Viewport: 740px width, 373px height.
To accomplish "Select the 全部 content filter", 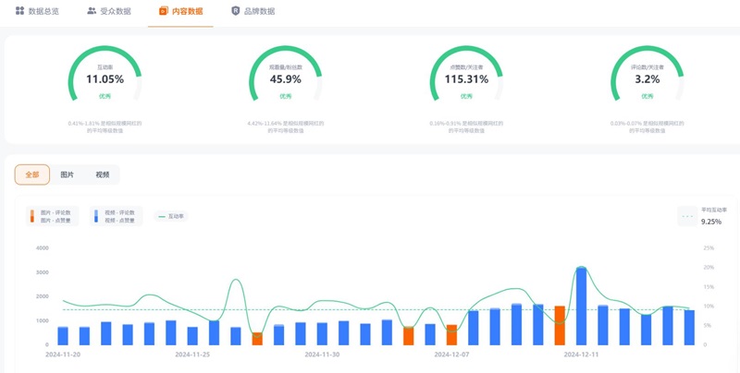I will (x=32, y=174).
